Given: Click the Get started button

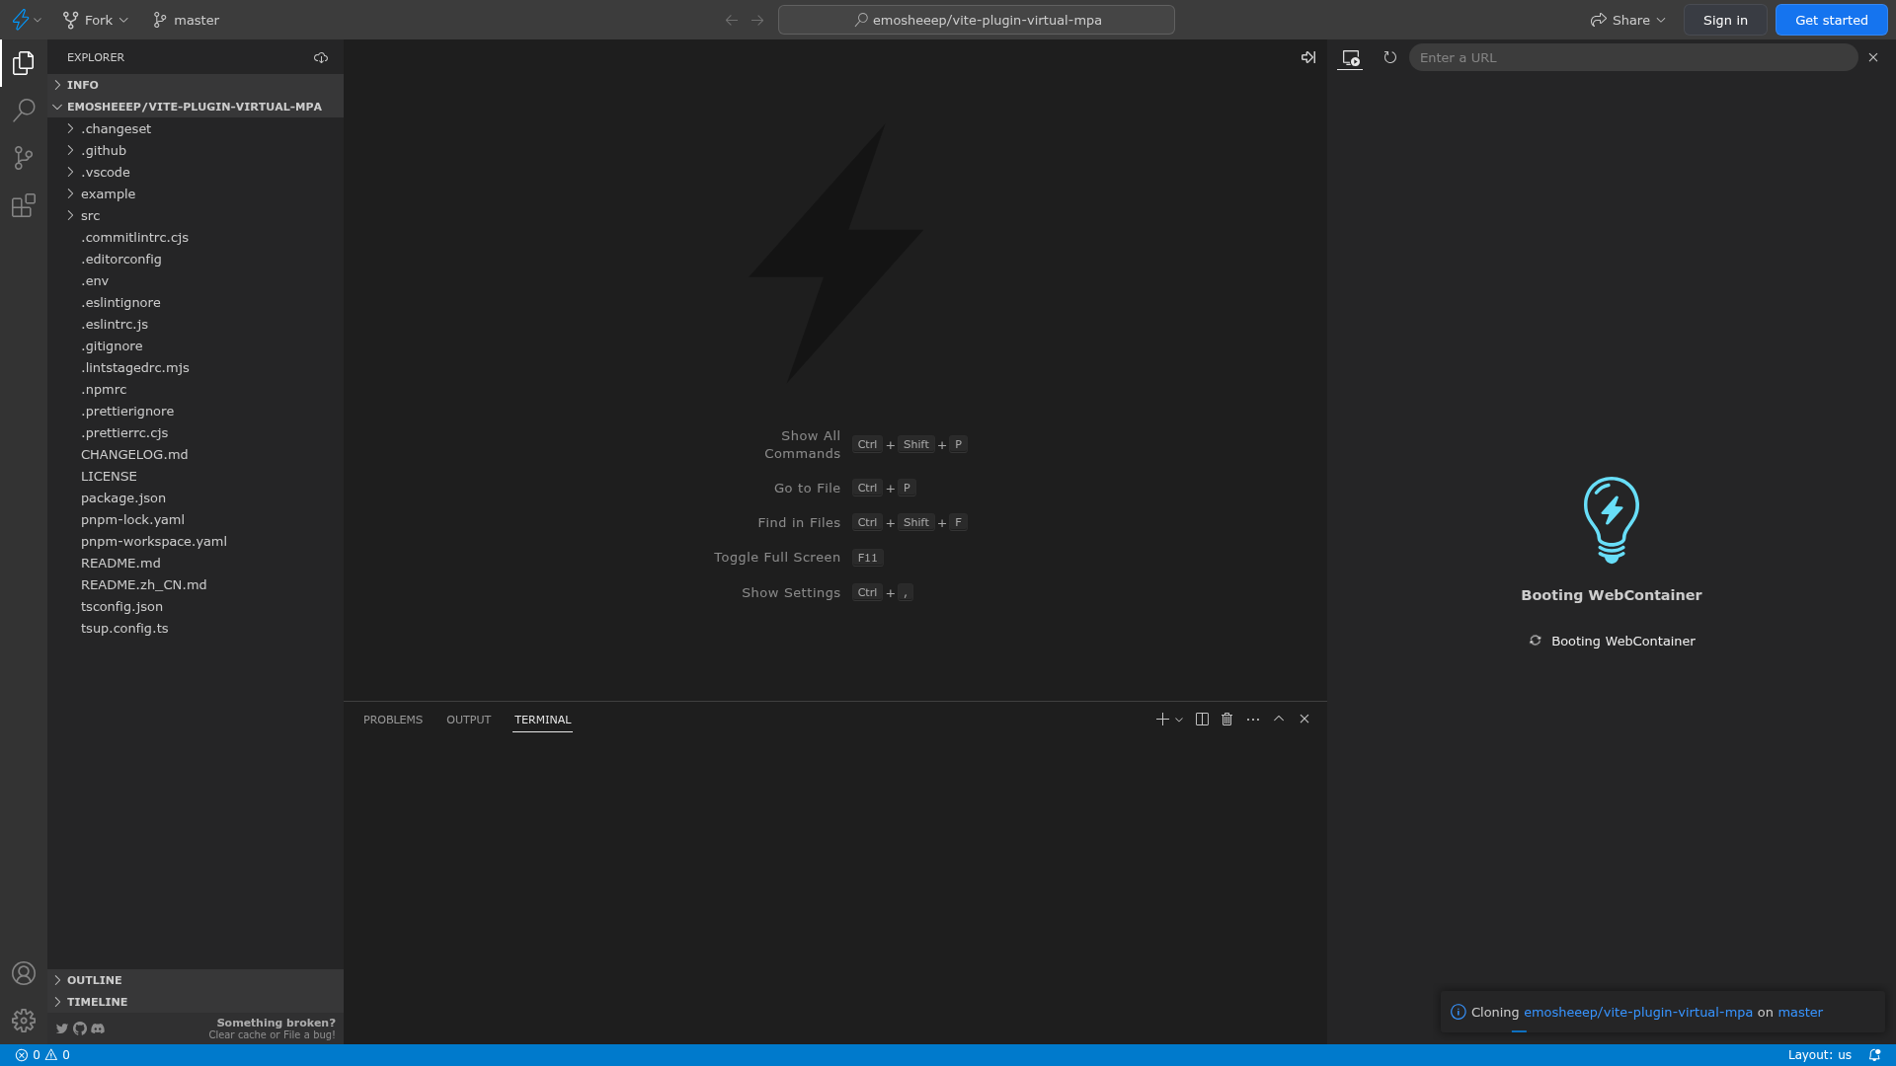Looking at the screenshot, I should click(1831, 20).
